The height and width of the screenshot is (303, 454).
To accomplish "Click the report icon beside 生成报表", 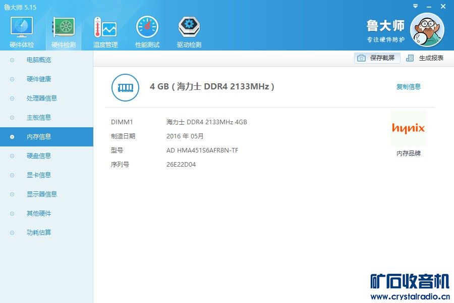I will click(x=410, y=58).
